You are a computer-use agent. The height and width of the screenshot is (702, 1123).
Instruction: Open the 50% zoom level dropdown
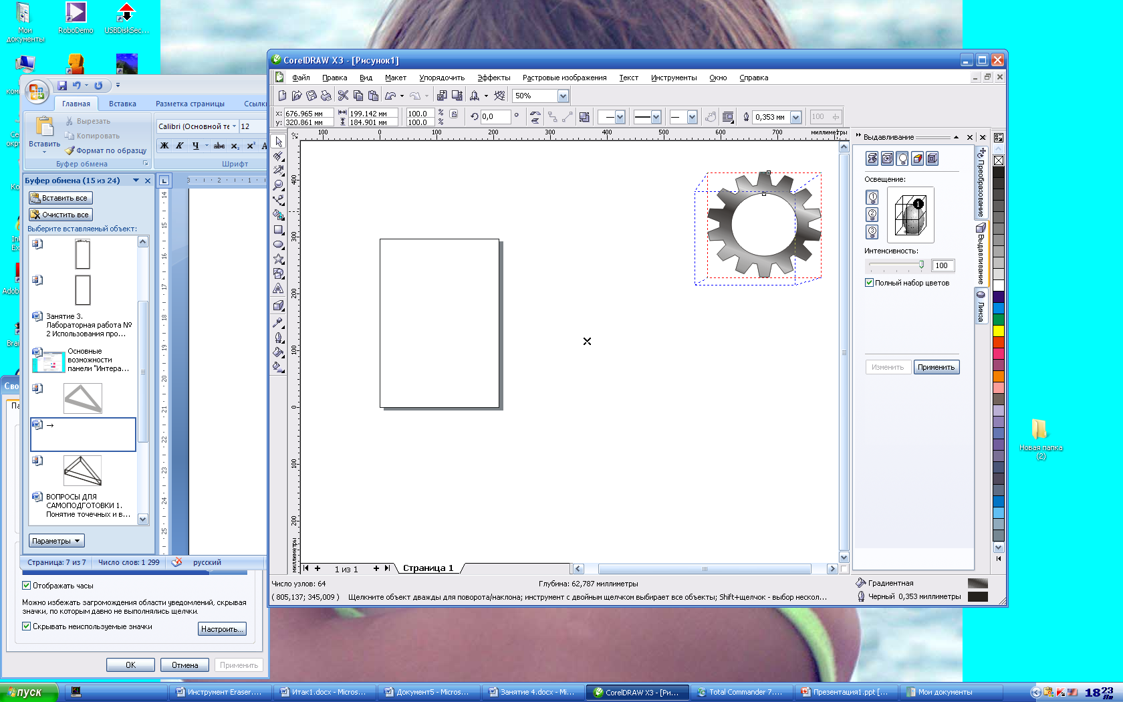click(563, 96)
